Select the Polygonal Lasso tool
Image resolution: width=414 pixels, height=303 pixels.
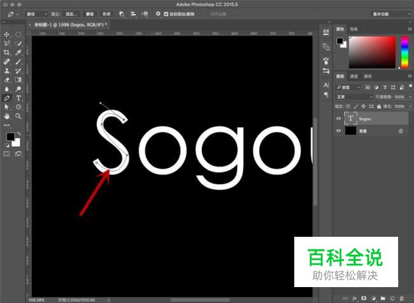click(x=6, y=43)
